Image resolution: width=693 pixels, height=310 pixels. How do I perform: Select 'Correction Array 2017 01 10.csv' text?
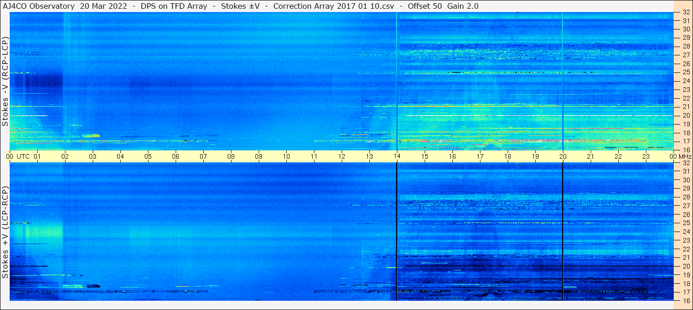(x=334, y=6)
